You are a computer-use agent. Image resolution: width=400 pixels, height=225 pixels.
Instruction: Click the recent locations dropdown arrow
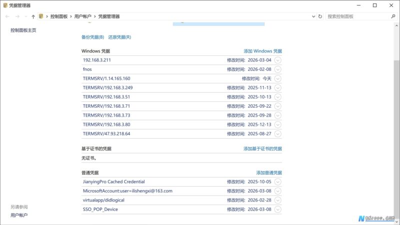(26, 16)
